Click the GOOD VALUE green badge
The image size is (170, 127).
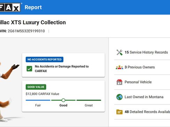pyautogui.click(x=36, y=87)
